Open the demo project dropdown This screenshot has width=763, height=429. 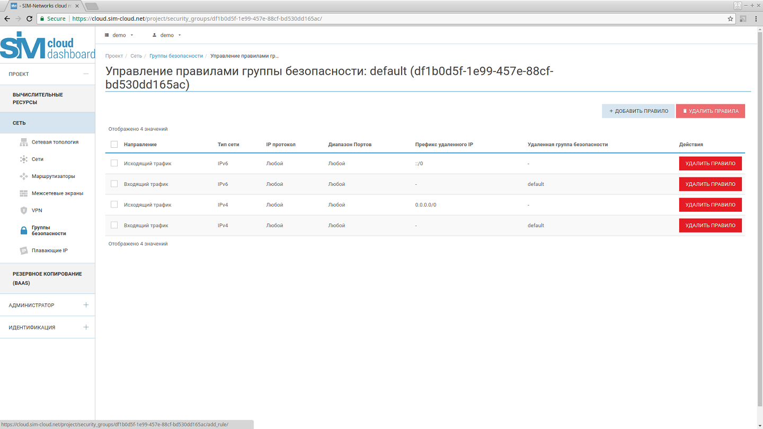coord(119,35)
